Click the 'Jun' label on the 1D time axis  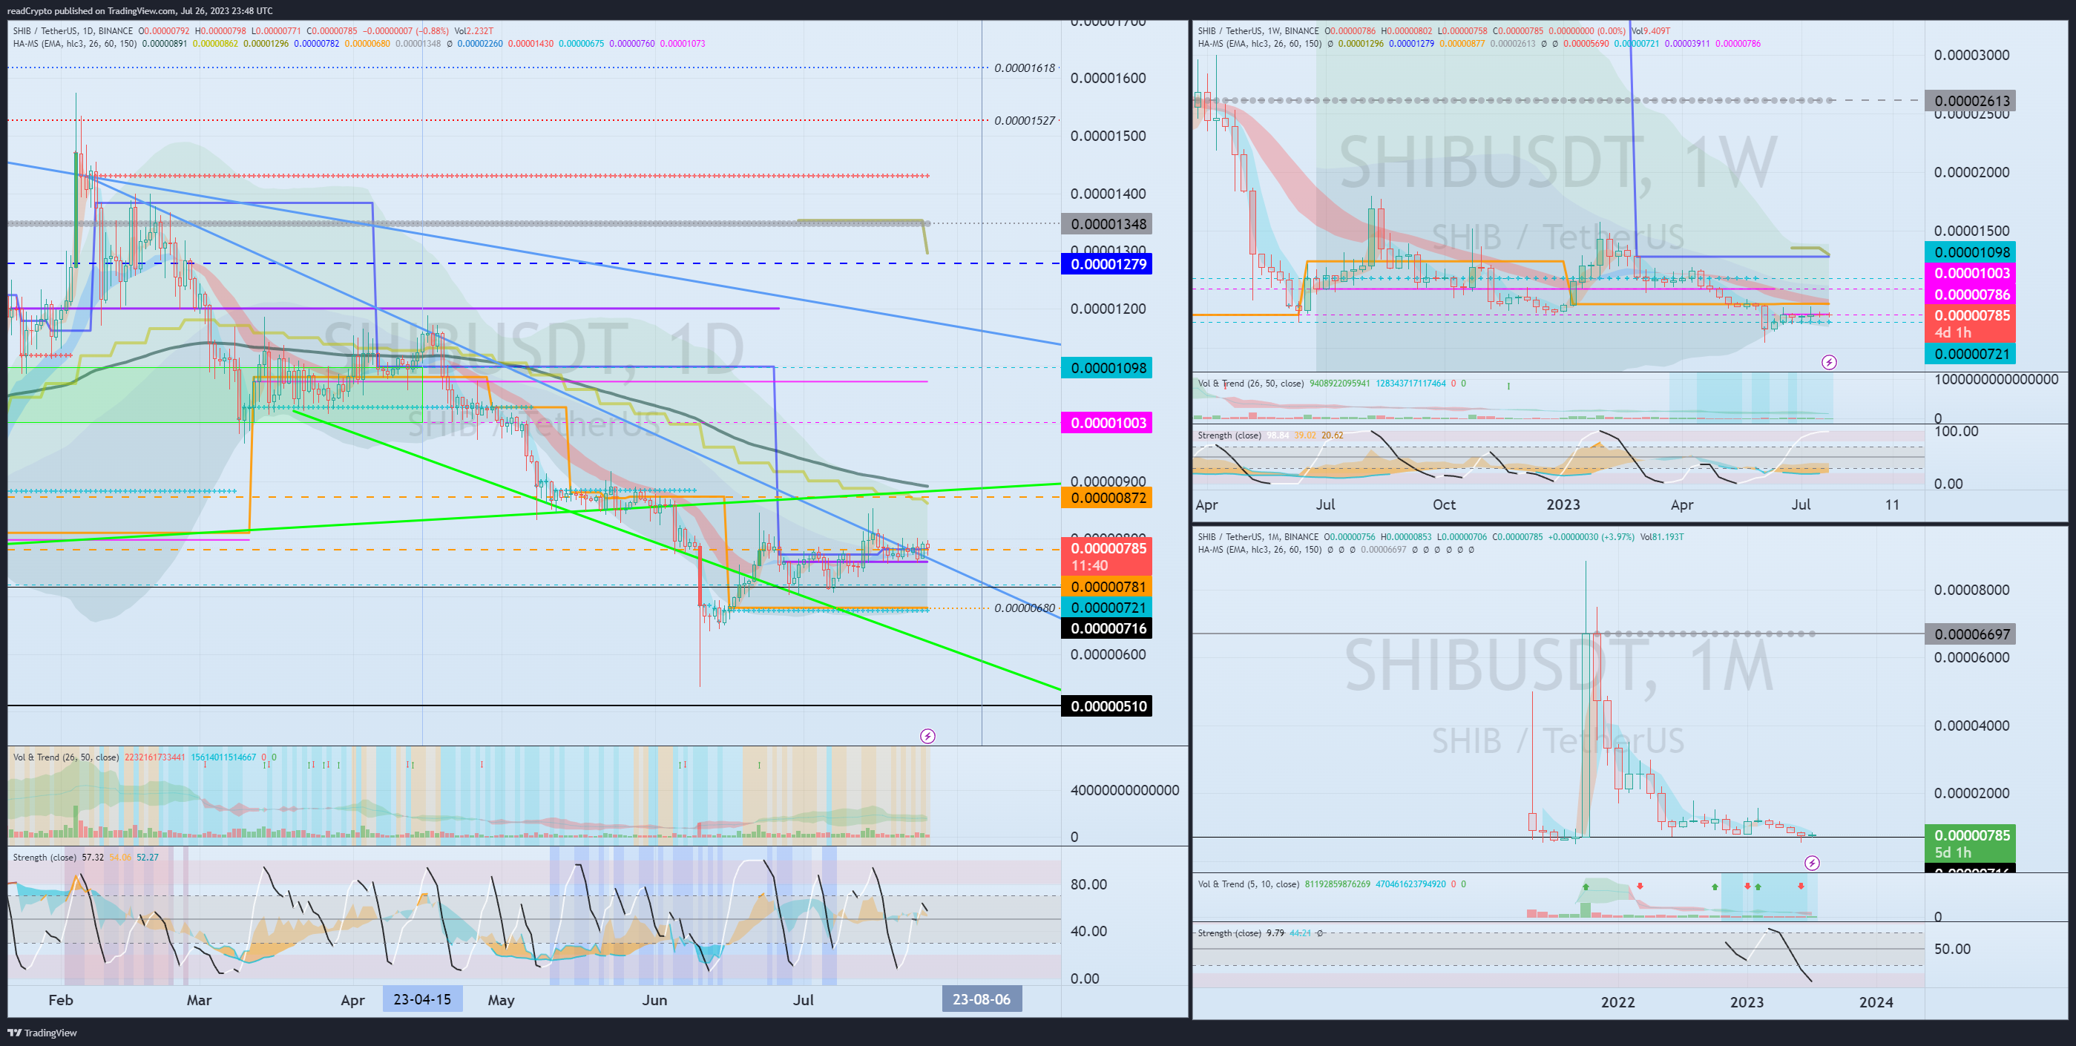[x=654, y=999]
